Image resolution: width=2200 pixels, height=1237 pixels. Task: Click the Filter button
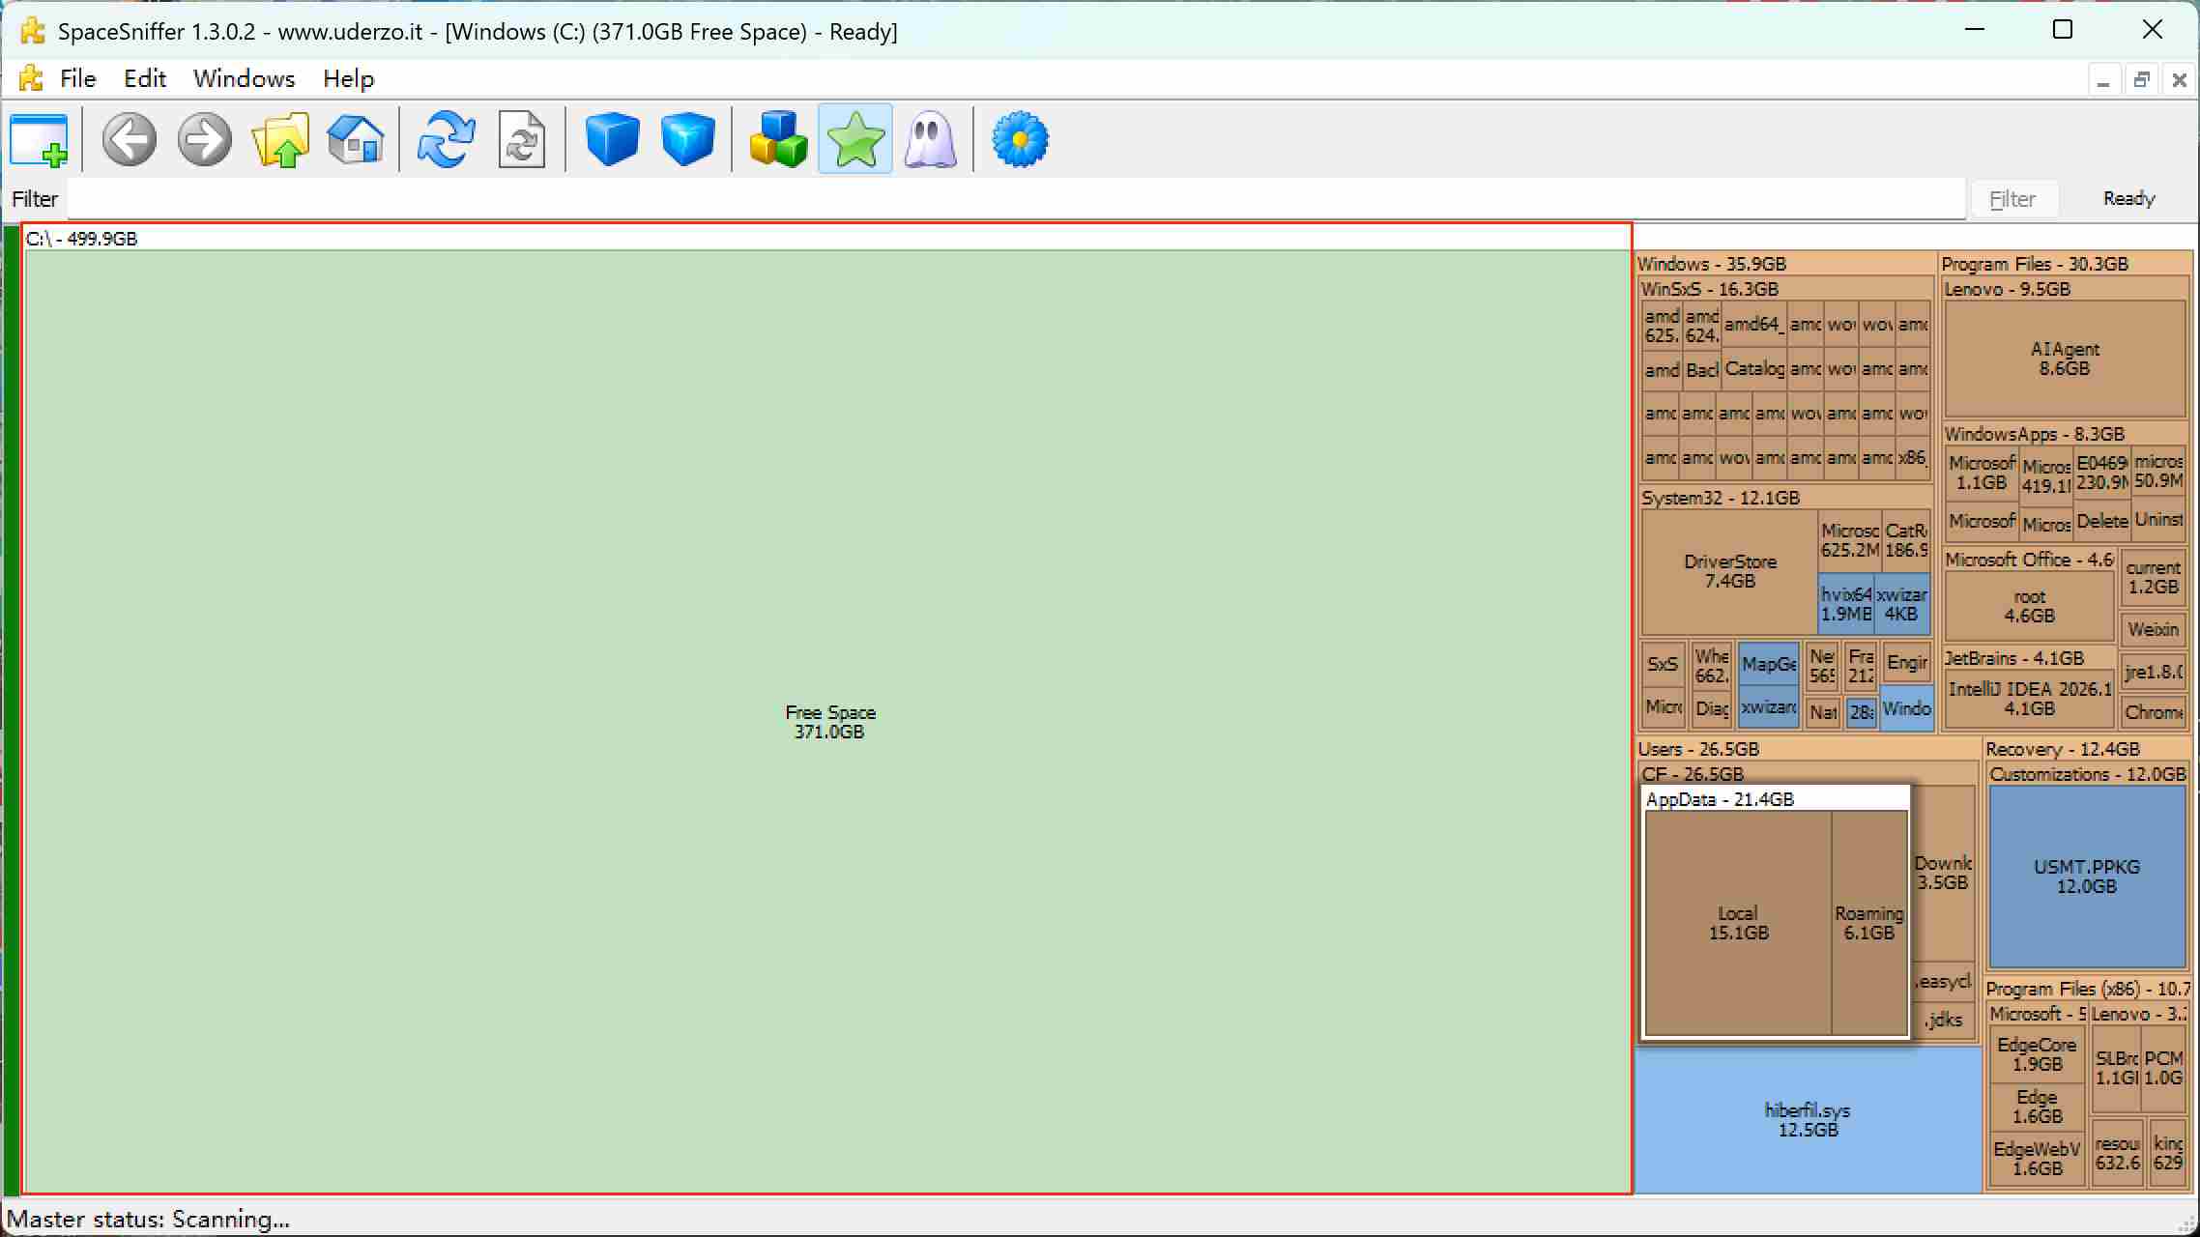pos(2013,199)
